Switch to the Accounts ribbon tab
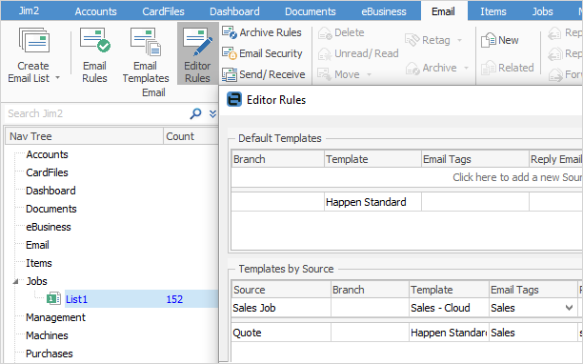The width and height of the screenshot is (583, 364). [x=95, y=11]
